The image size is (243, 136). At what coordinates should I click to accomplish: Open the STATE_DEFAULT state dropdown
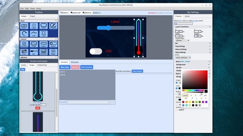(183, 58)
